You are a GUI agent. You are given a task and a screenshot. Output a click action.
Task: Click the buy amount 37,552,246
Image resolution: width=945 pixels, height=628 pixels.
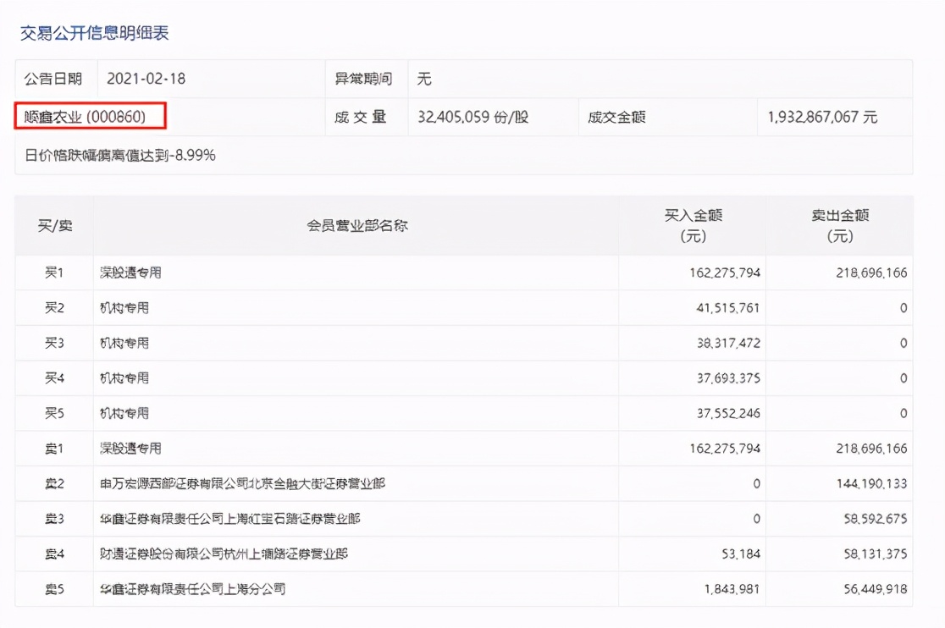pyautogui.click(x=728, y=413)
